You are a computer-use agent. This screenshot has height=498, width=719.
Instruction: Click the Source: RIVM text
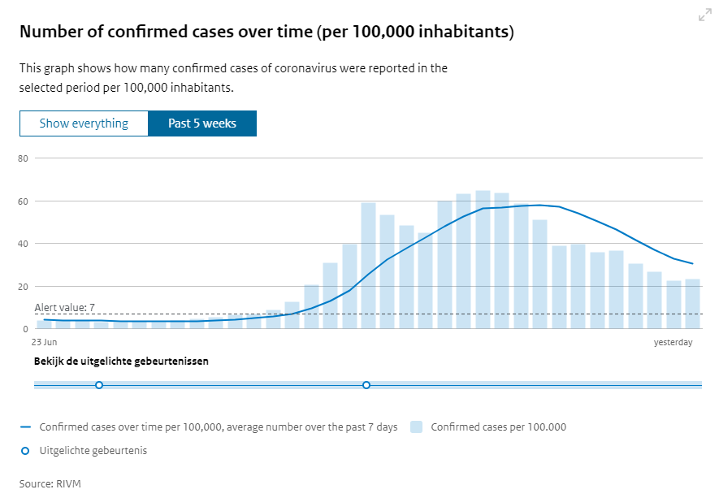click(x=50, y=483)
